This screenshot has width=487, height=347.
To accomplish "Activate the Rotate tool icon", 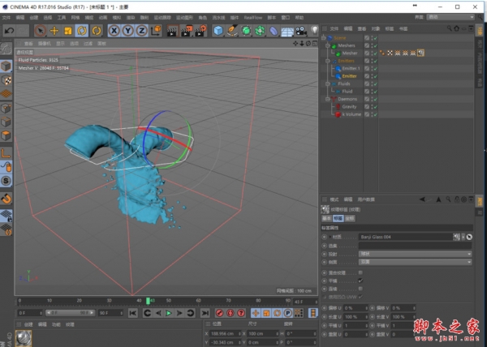I will tap(83, 30).
